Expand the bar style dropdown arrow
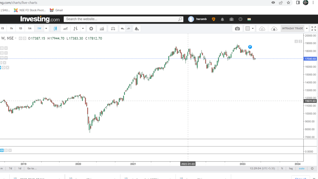This screenshot has height=179, width=318. coord(83,29)
